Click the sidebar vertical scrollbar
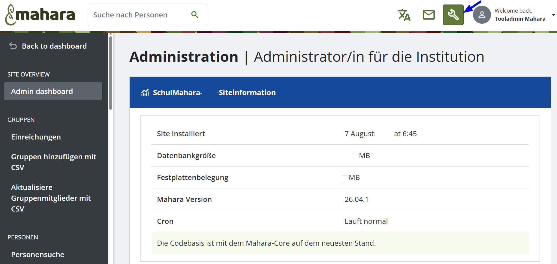The image size is (557, 264). [110, 73]
